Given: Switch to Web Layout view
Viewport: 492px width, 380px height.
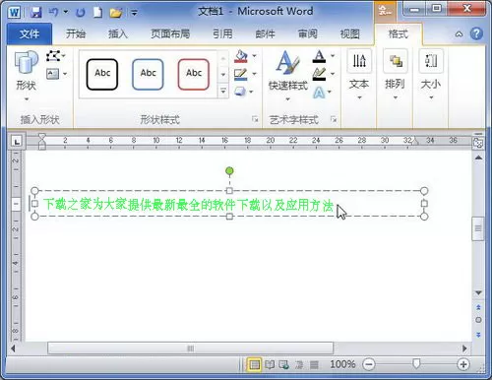Looking at the screenshot, I should [x=284, y=364].
